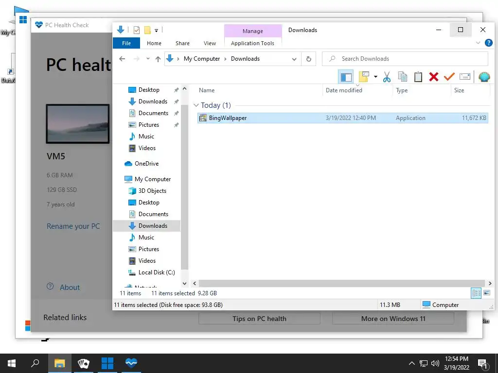Click the horizontal scrollbar right arrow
The image size is (498, 373).
(x=490, y=283)
